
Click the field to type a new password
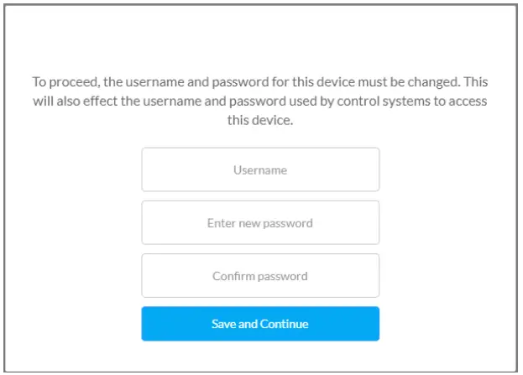[x=260, y=223]
